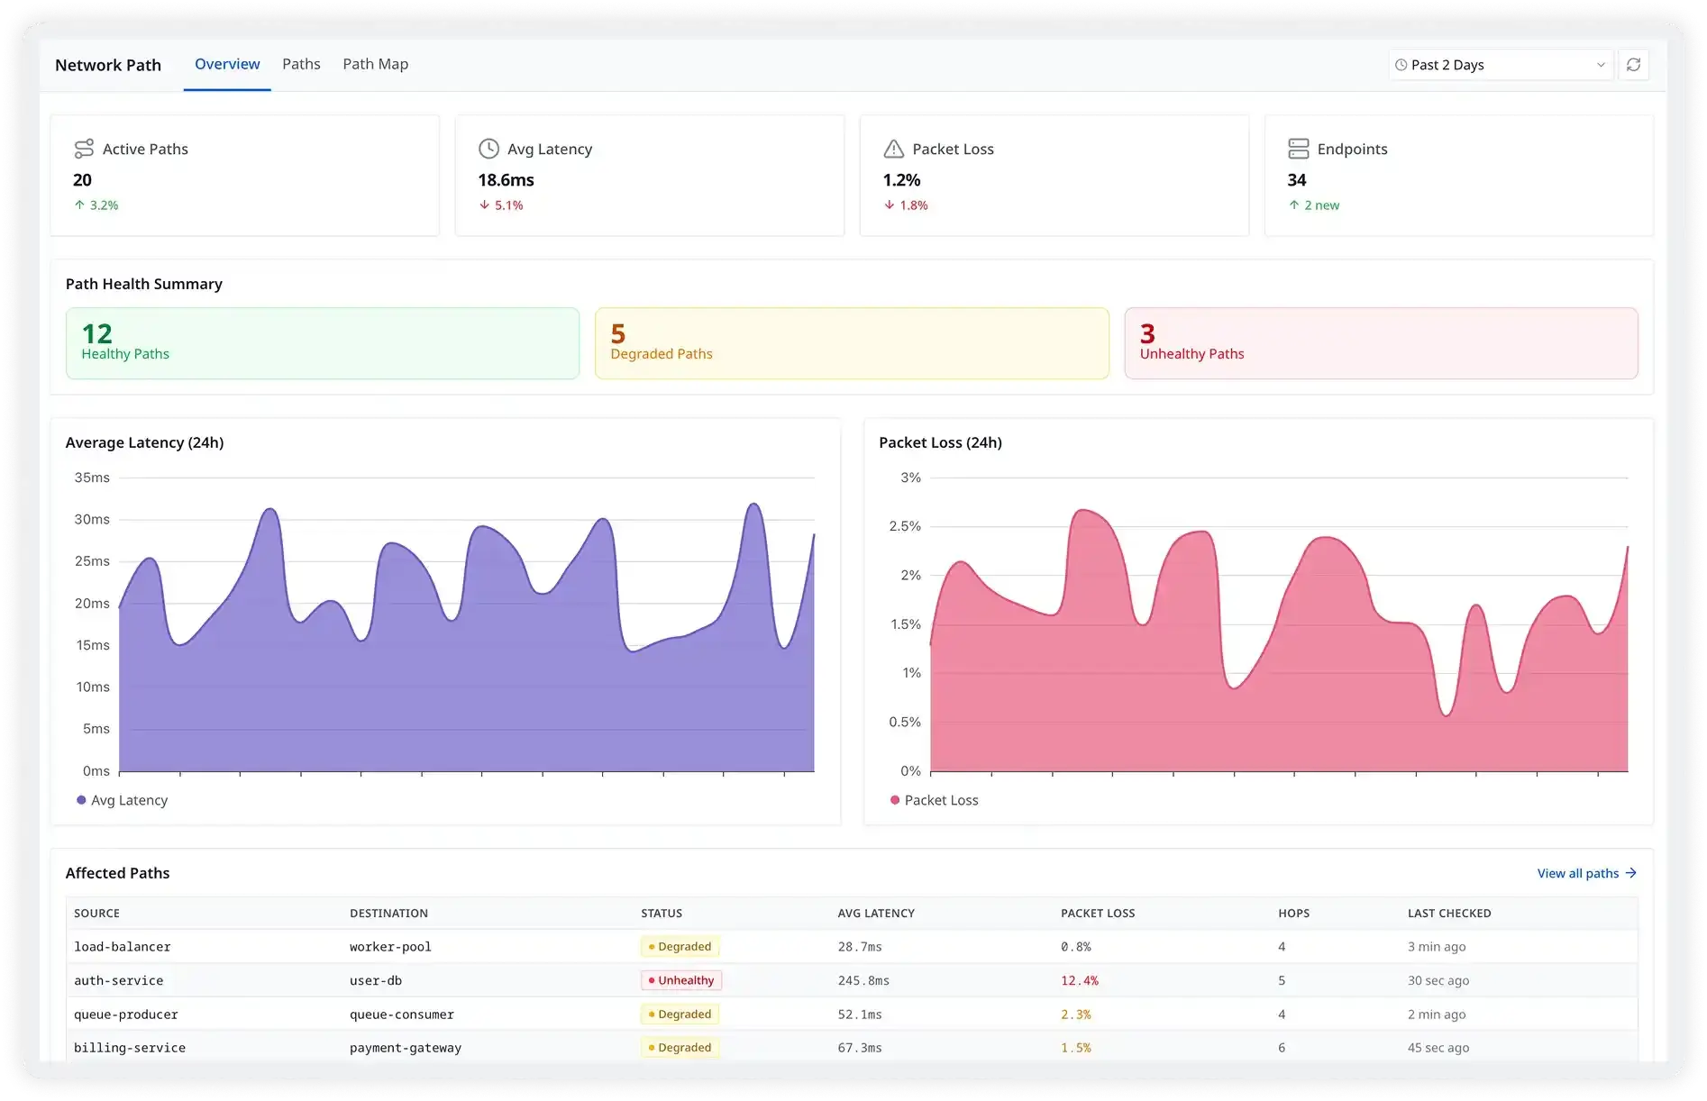Select the Healthy Paths summary card
Image resolution: width=1707 pixels, height=1101 pixels.
pos(322,343)
